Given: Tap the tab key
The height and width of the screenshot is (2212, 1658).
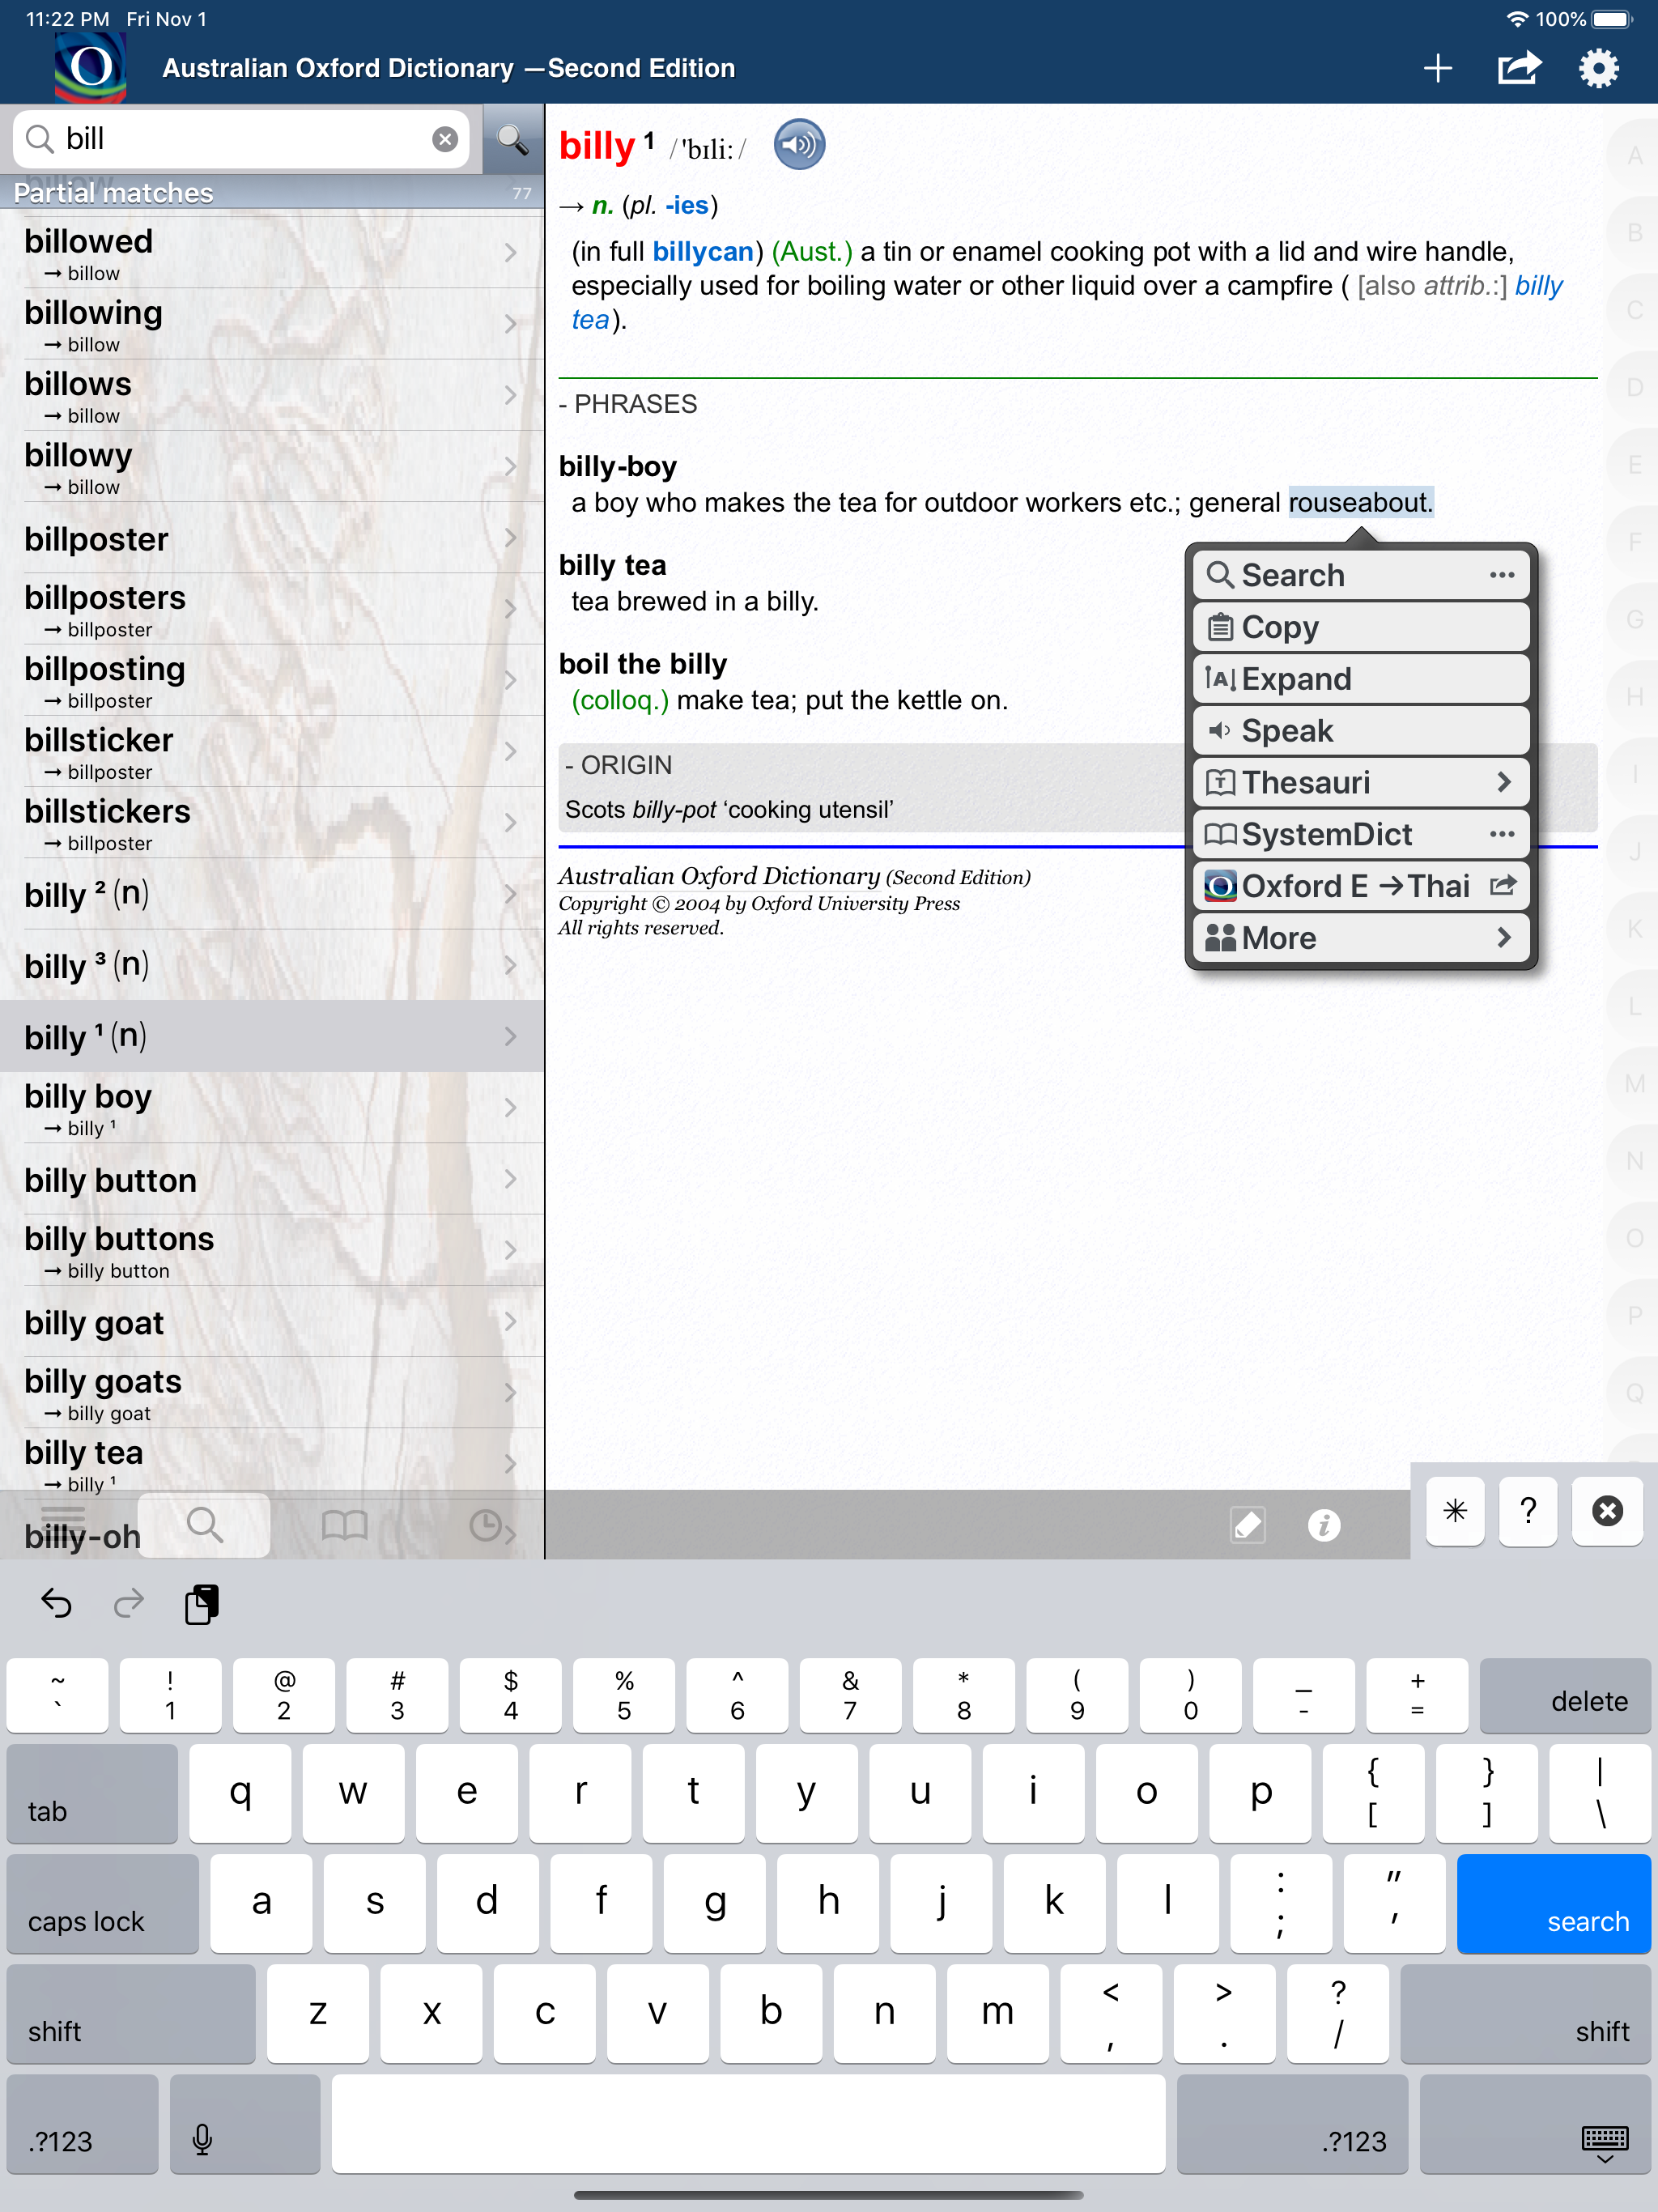Looking at the screenshot, I should point(92,1793).
